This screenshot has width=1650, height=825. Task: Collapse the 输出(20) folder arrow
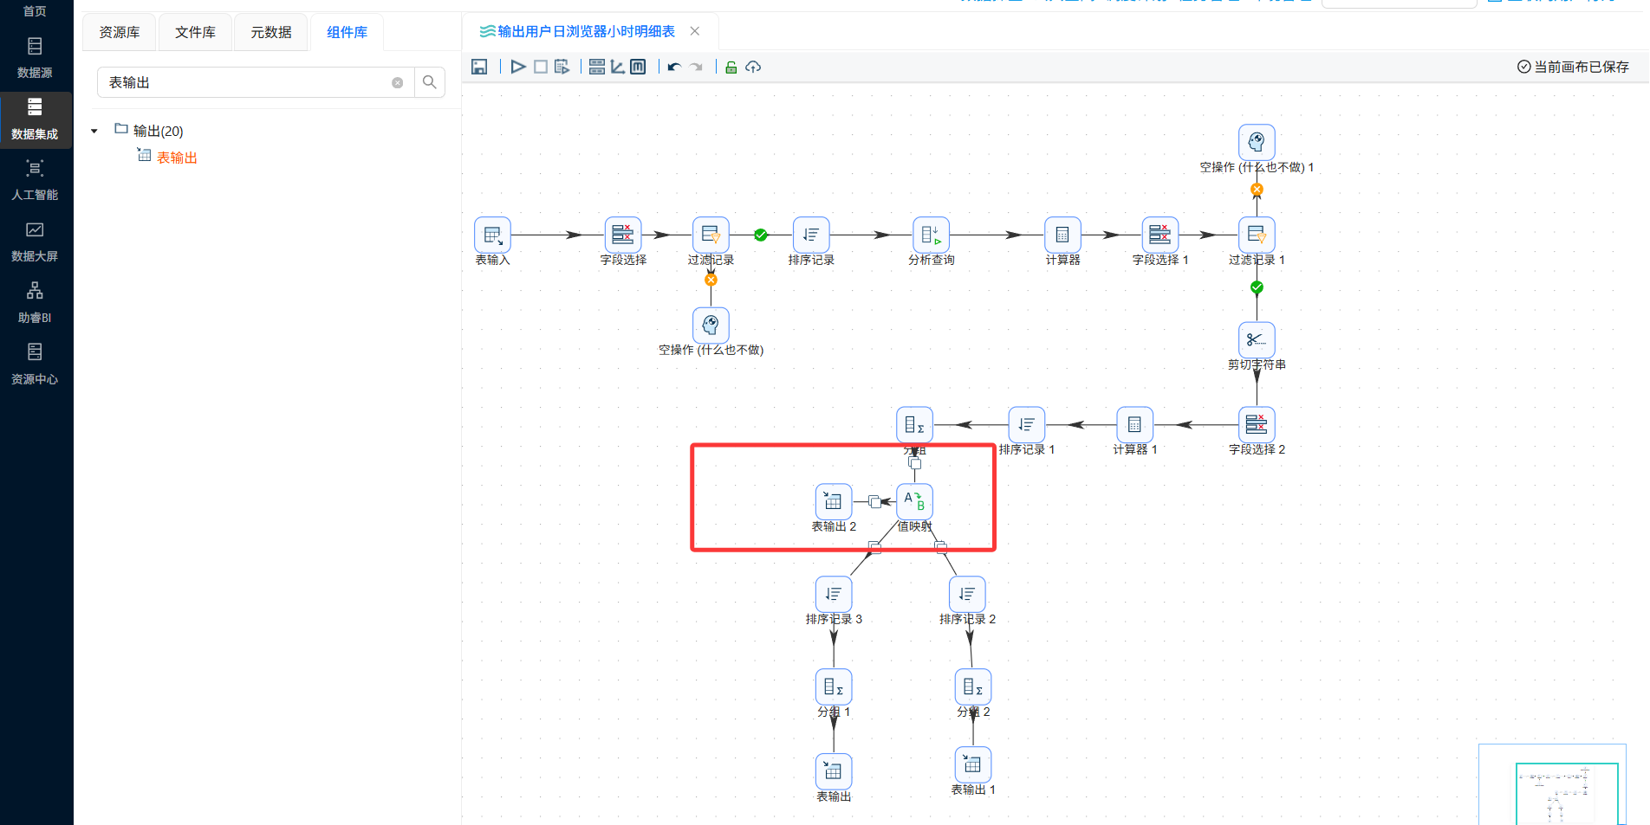tap(94, 132)
